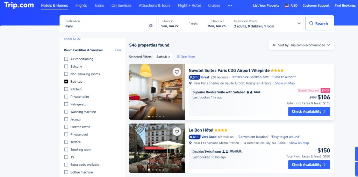Image resolution: width=358 pixels, height=177 pixels.
Task: Enable the Refrigerator filter
Action: [x=66, y=104]
